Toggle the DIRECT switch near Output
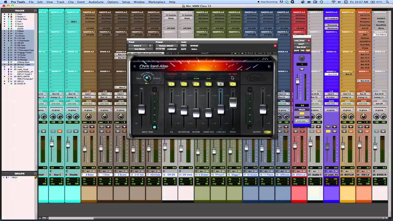This screenshot has width=393, height=221. (267, 132)
